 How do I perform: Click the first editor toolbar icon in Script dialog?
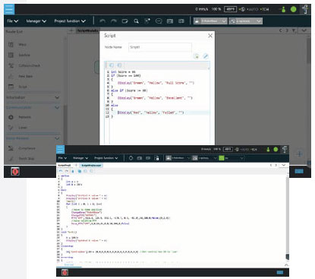click(x=112, y=65)
